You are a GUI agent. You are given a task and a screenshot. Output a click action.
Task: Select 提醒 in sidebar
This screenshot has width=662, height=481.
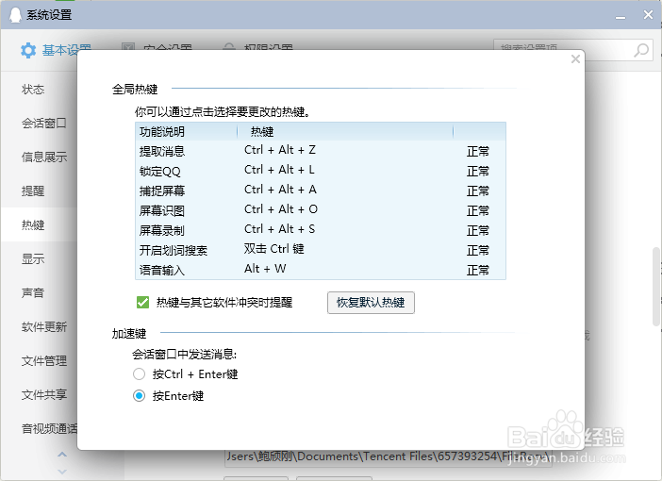click(33, 191)
